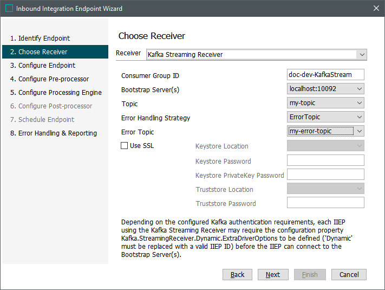This screenshot has width=385, height=290.
Task: Click the Next button
Action: (x=273, y=274)
